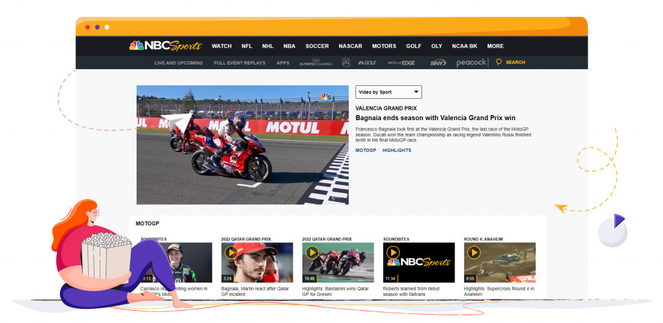Open Highlights: Bastianini wins Qatar GP title
This screenshot has height=323, width=663.
coord(336,291)
